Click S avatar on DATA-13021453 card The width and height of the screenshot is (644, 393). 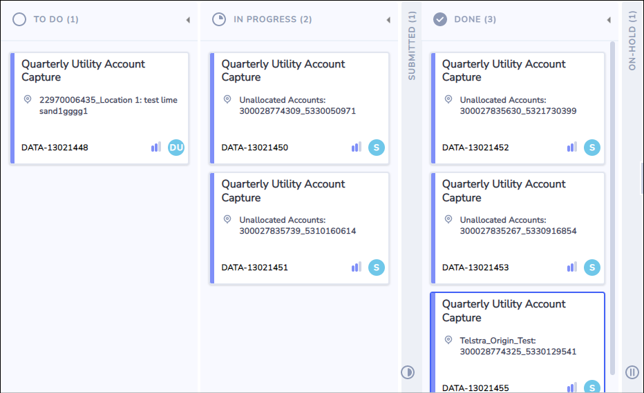(x=592, y=268)
